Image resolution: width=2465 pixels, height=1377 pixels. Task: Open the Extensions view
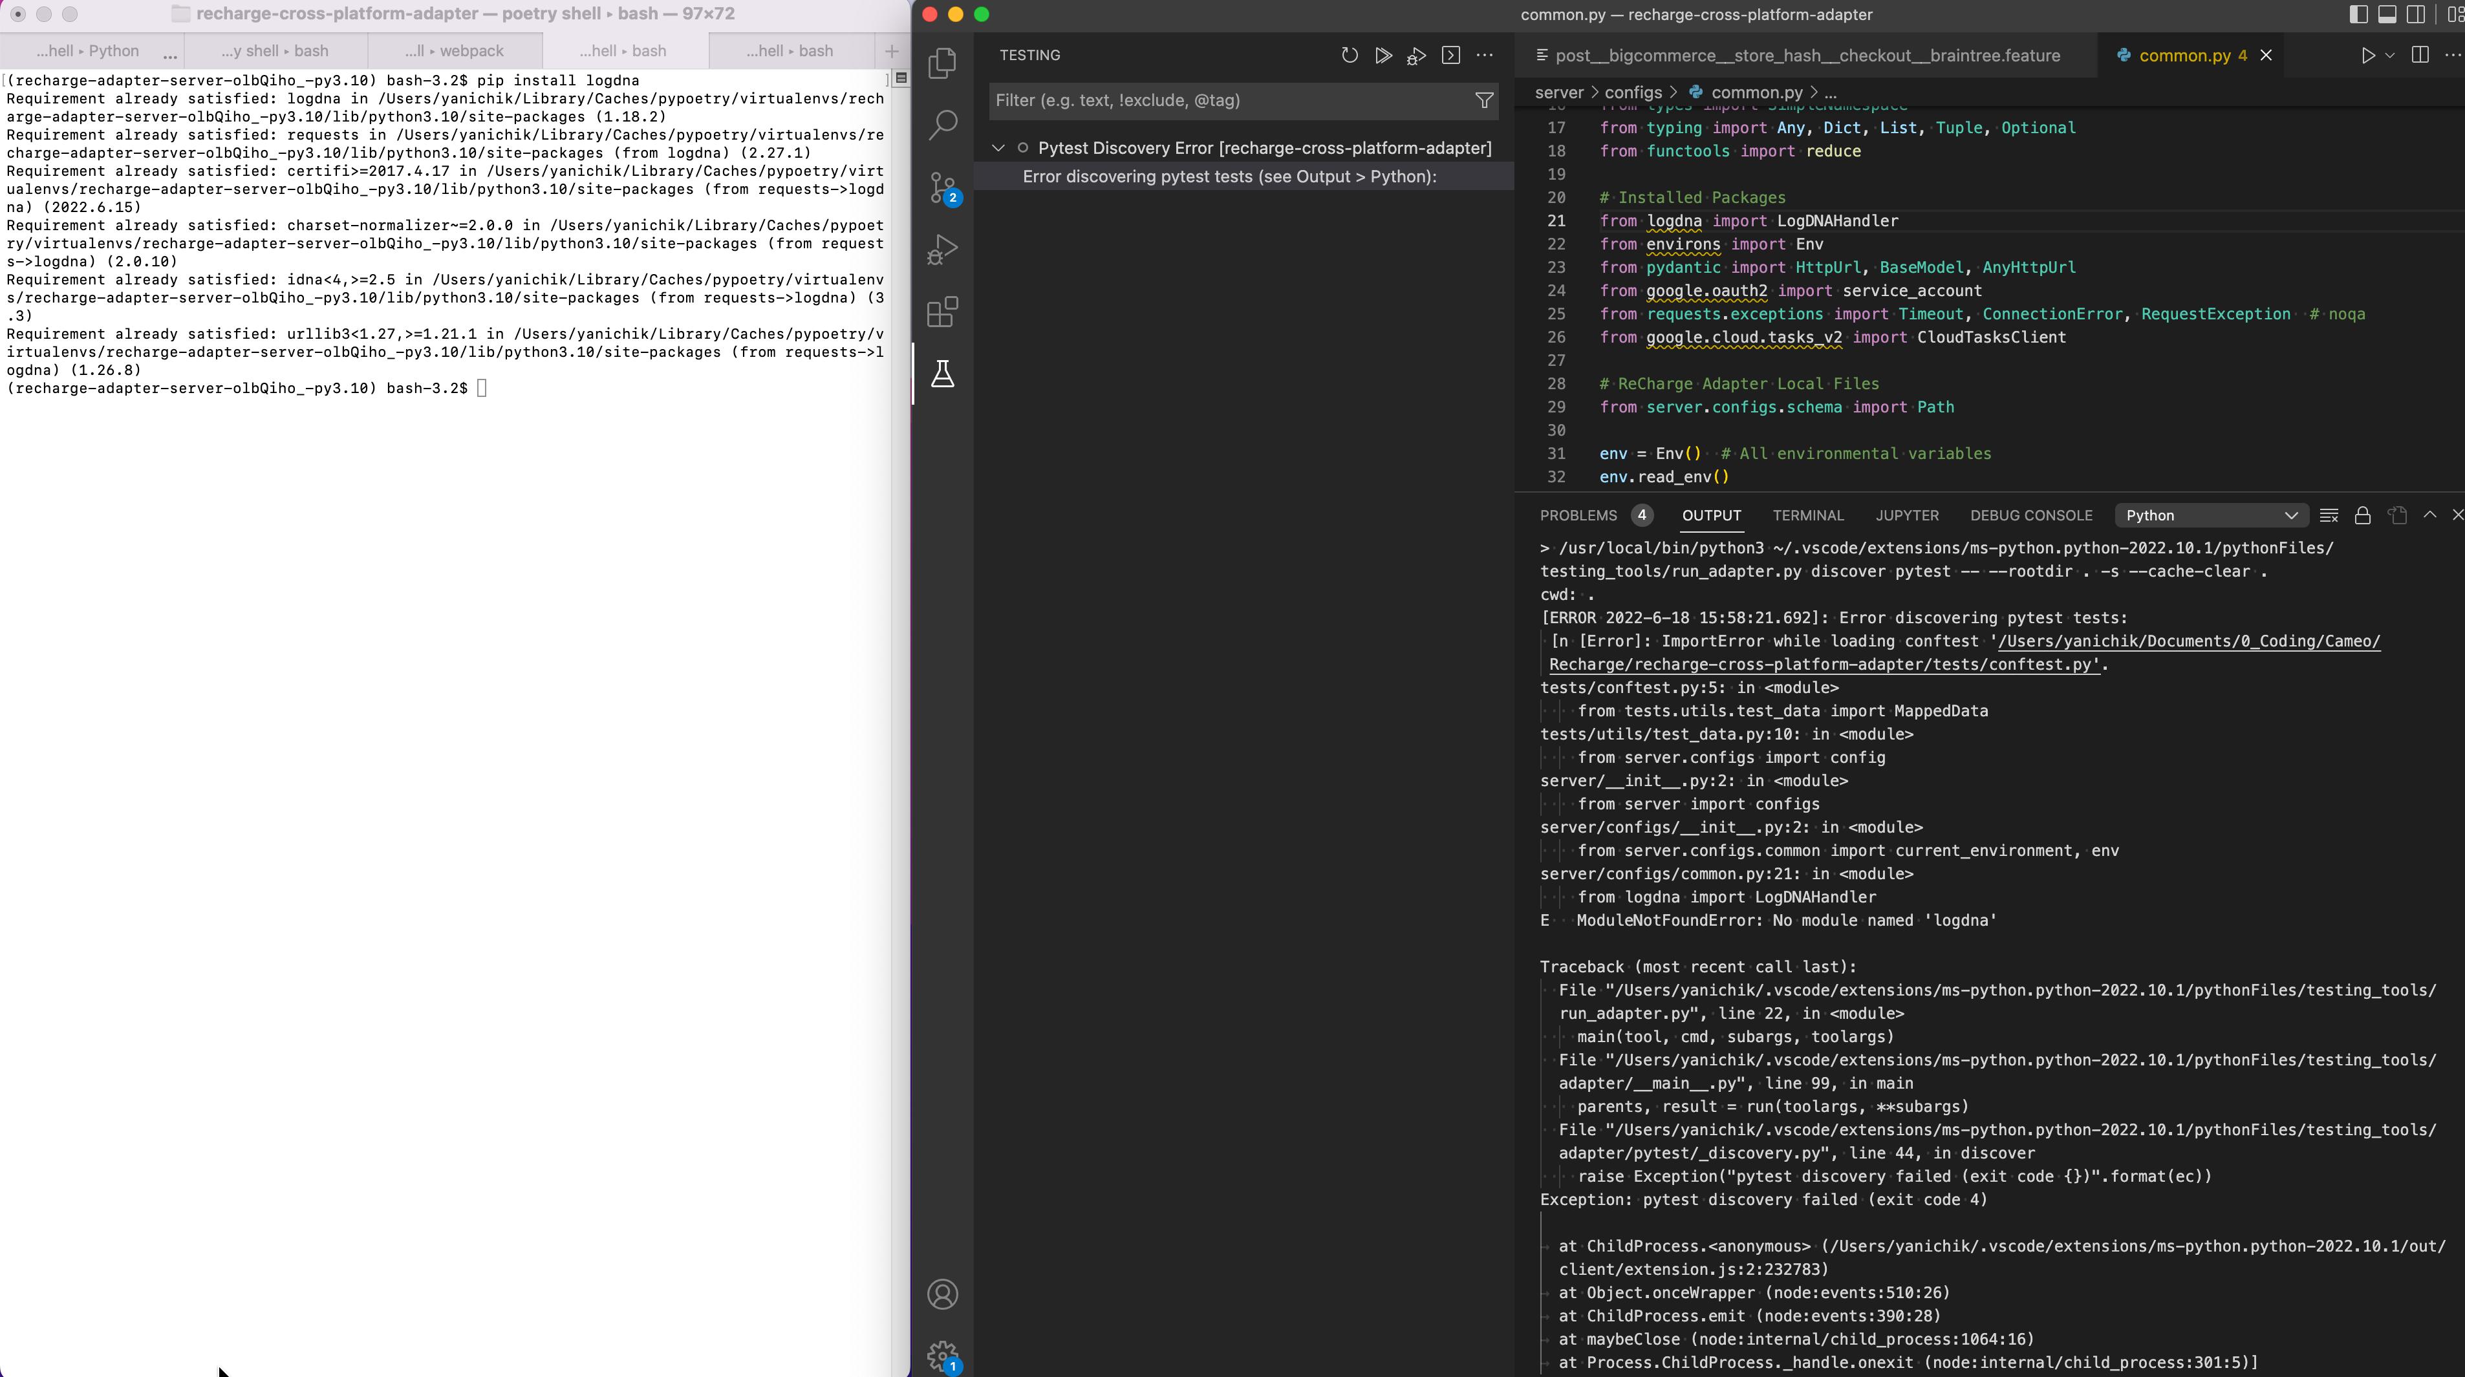pos(943,312)
